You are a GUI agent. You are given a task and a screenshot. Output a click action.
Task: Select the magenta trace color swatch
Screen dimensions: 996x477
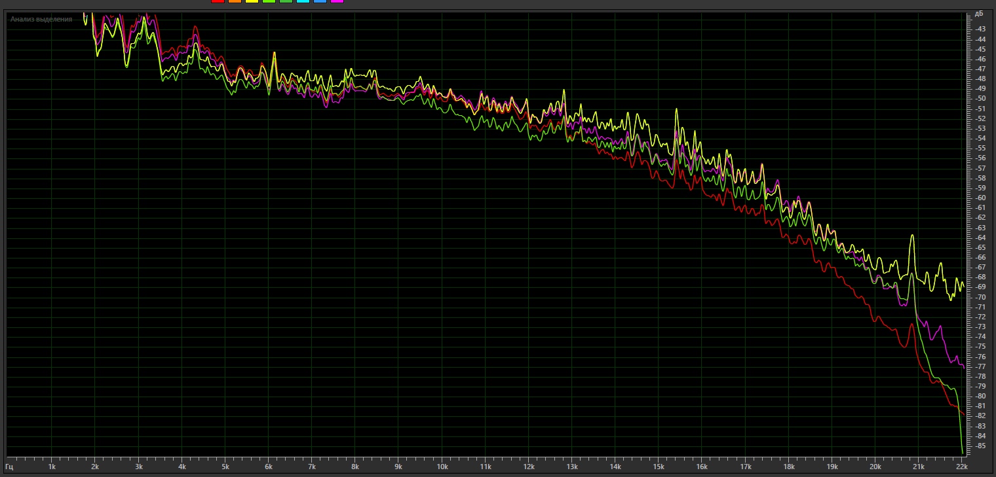[337, 2]
